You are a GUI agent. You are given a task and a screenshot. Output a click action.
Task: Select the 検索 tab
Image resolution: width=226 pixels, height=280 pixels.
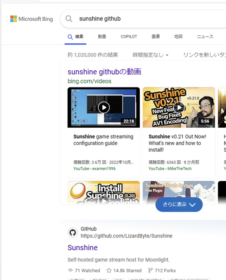tap(75, 37)
